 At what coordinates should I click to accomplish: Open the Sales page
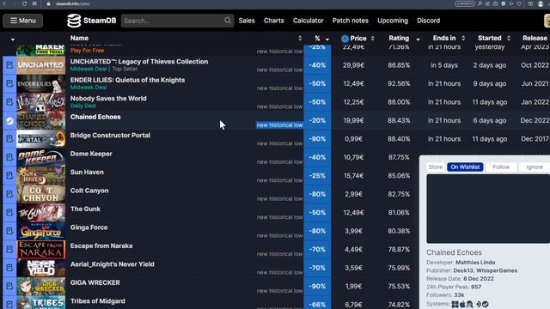[x=247, y=21]
